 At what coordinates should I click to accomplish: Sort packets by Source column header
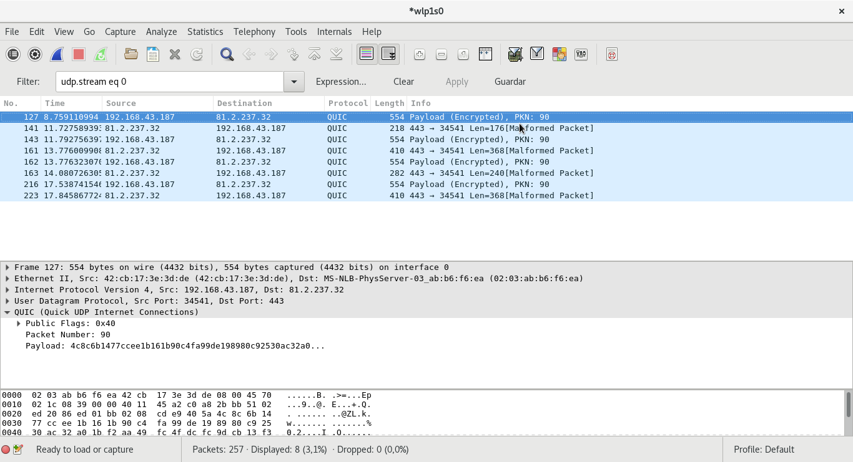157,103
